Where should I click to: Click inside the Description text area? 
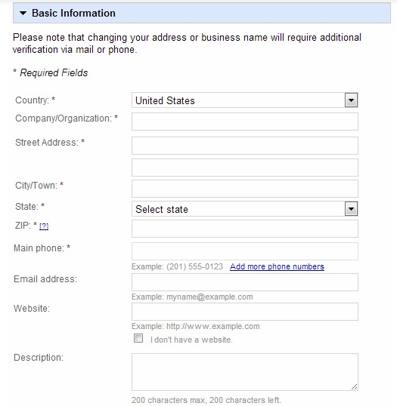[x=245, y=372]
